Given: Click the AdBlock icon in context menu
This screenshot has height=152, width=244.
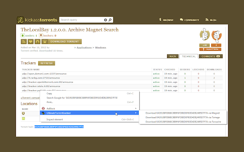Looking at the screenshot, I should [43, 108].
